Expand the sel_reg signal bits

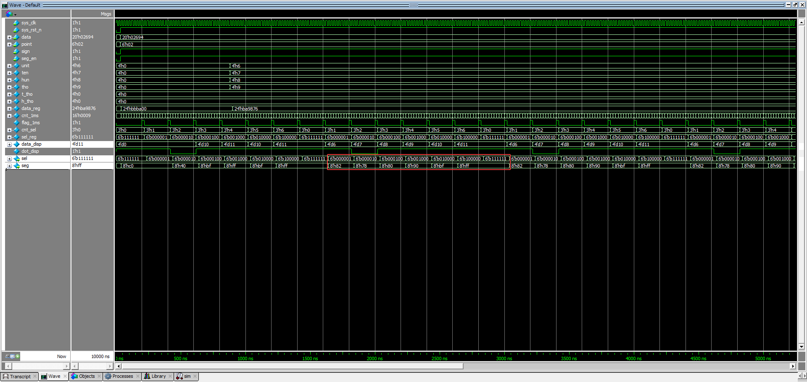(9, 137)
